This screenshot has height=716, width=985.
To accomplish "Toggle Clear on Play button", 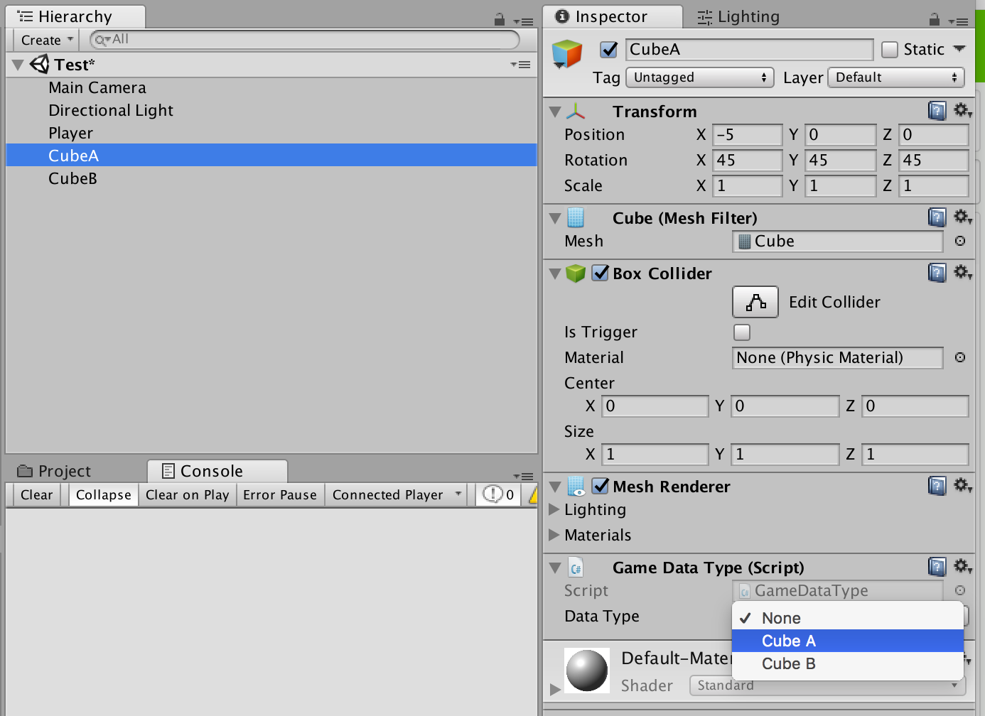I will [188, 494].
